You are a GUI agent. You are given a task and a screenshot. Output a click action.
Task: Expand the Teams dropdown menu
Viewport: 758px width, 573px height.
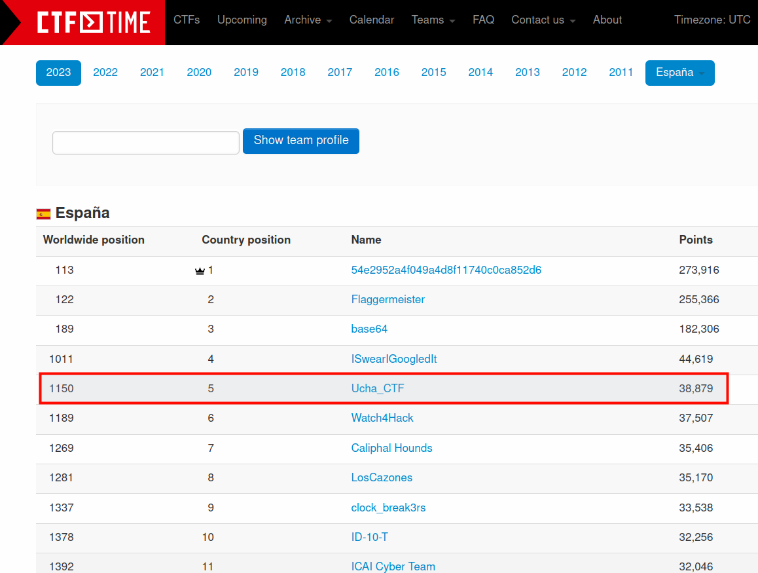433,20
